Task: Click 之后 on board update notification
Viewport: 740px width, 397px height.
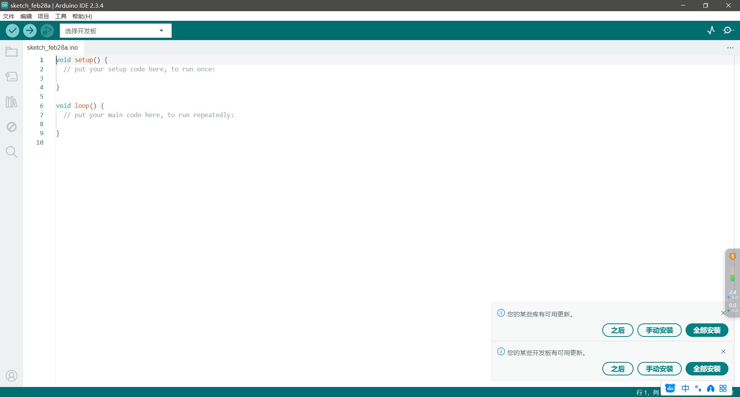Action: pos(618,369)
